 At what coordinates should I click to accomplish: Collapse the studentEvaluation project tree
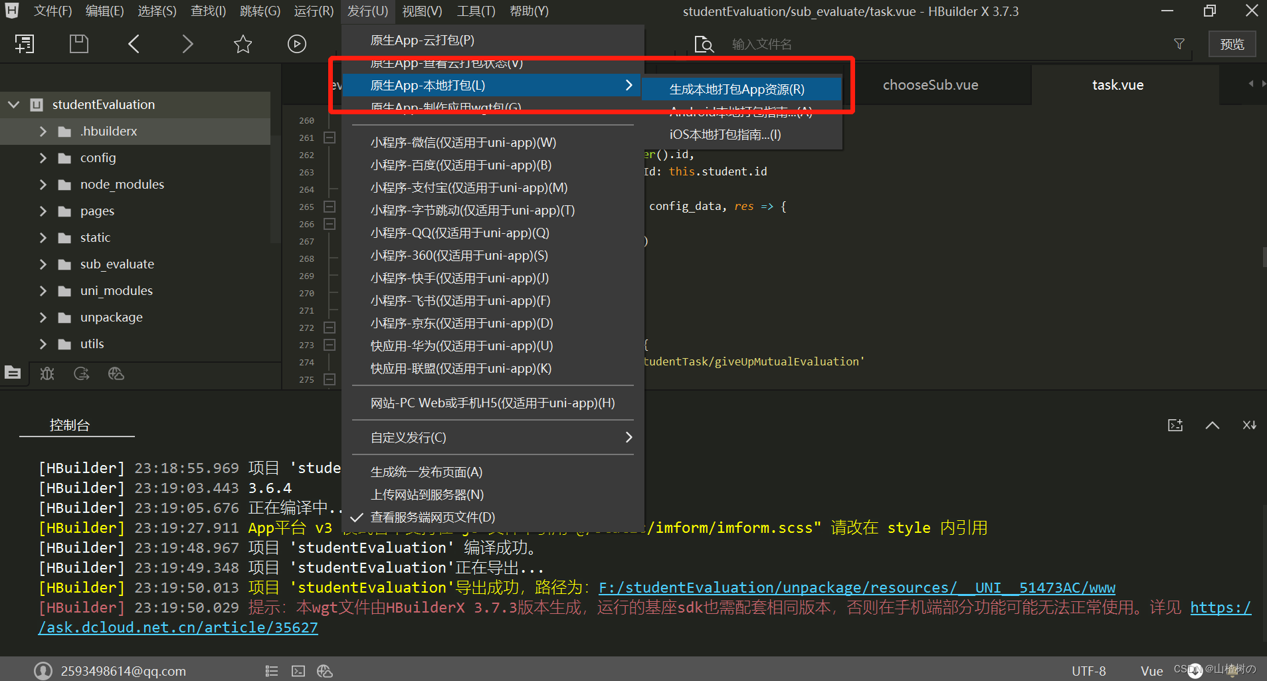(x=13, y=104)
